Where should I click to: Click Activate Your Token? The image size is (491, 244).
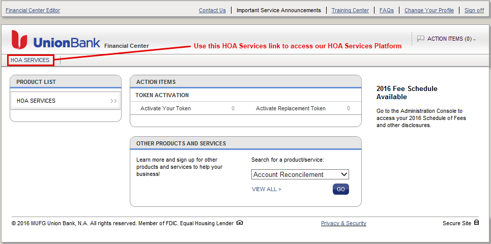165,109
